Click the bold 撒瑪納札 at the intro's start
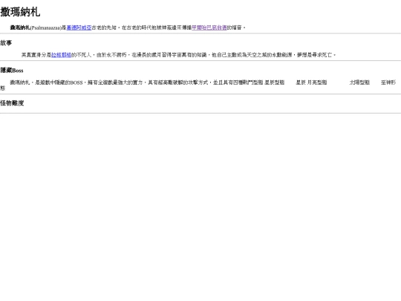 (x=20, y=27)
